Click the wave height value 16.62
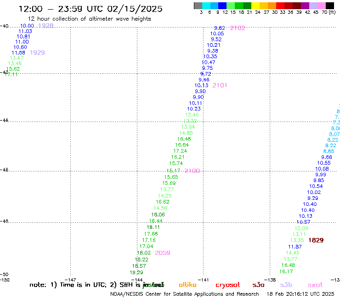 tap(163, 202)
